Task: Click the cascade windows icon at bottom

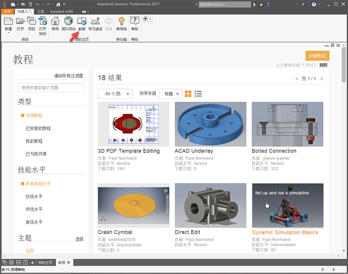Action: (x=4, y=263)
